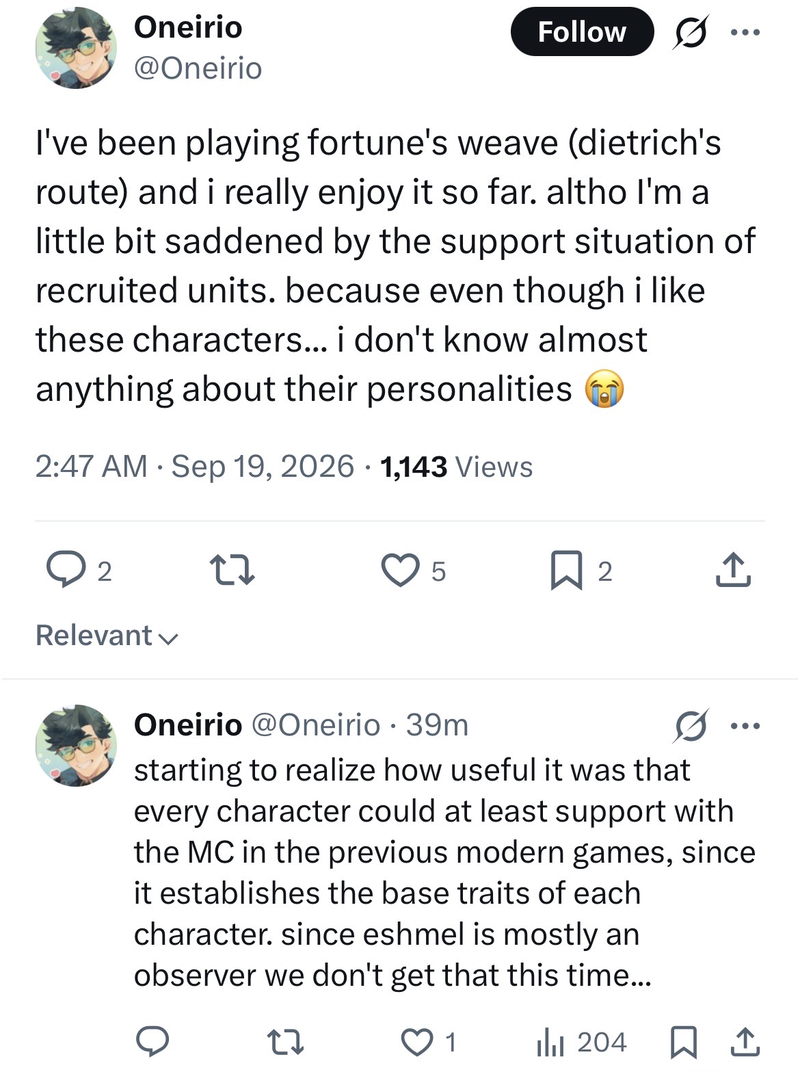This screenshot has width=800, height=1072.
Task: Open Grok icon beside Follow button
Action: coord(691,32)
